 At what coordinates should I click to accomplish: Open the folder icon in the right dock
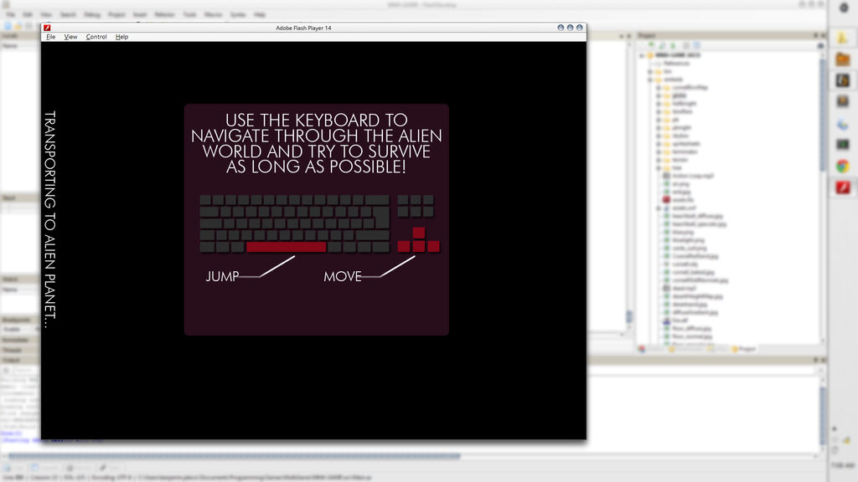pyautogui.click(x=842, y=59)
